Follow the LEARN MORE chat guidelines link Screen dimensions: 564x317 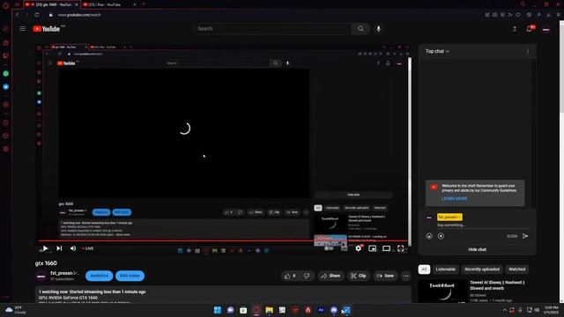click(455, 198)
